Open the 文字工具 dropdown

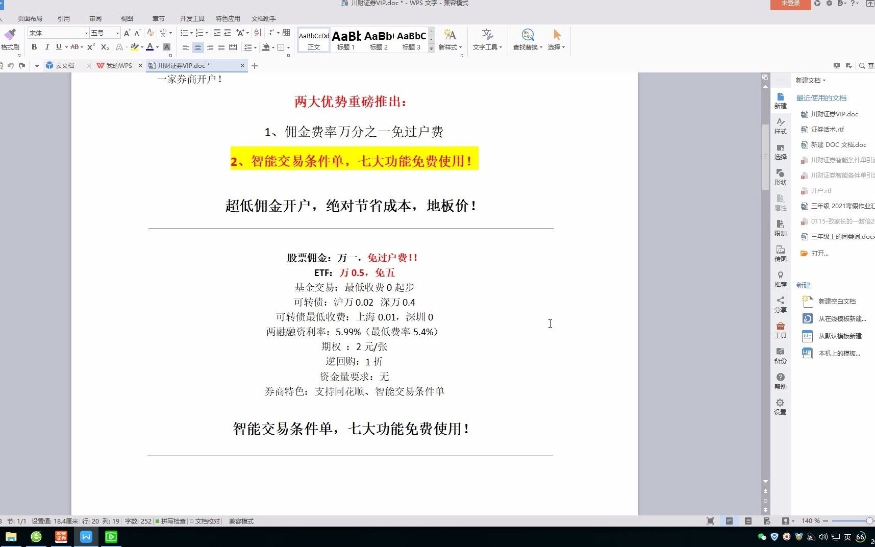tap(487, 40)
